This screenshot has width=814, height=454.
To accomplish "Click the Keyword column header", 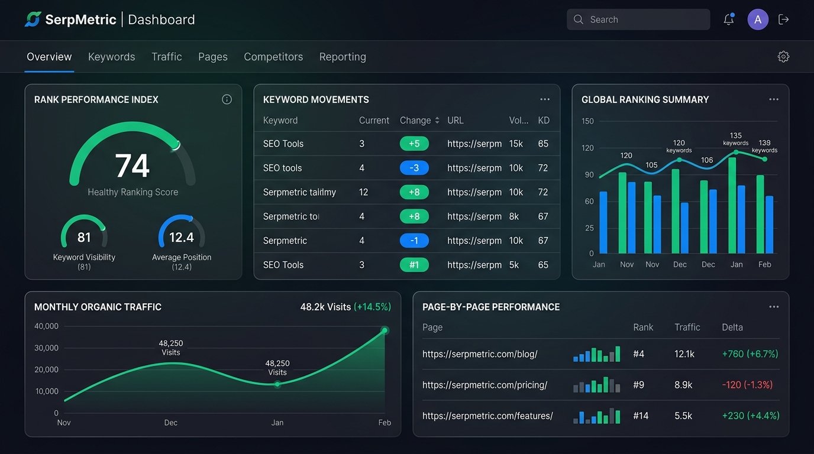I will point(280,120).
